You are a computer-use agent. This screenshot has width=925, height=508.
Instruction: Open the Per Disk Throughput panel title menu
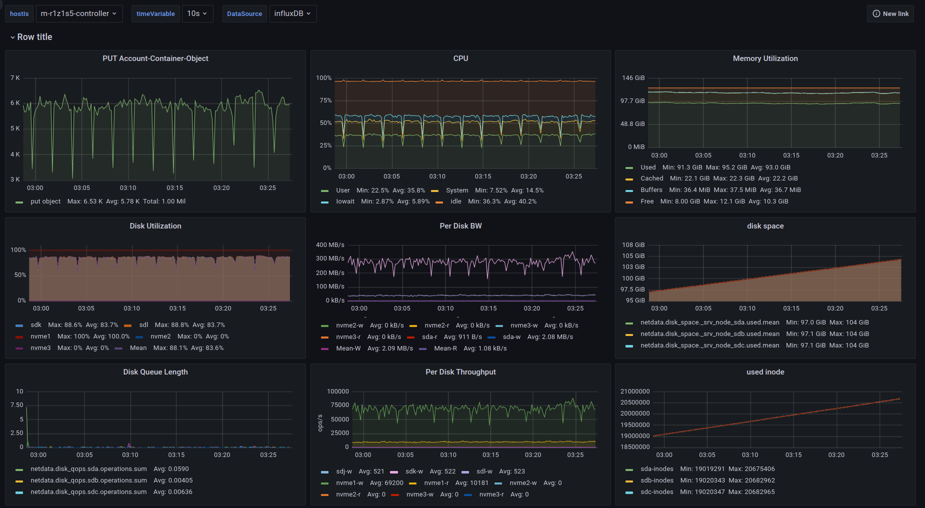460,372
